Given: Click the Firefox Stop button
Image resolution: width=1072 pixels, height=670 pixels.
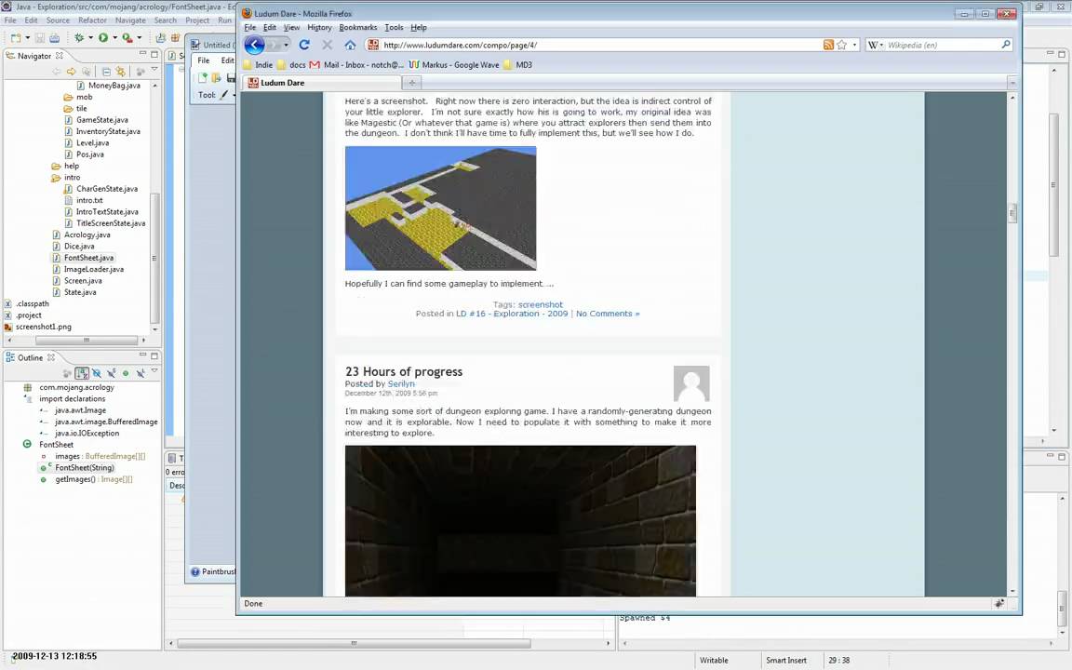Looking at the screenshot, I should pos(327,45).
